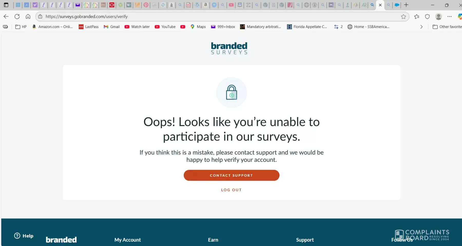Go to the browser home icon

tap(28, 17)
